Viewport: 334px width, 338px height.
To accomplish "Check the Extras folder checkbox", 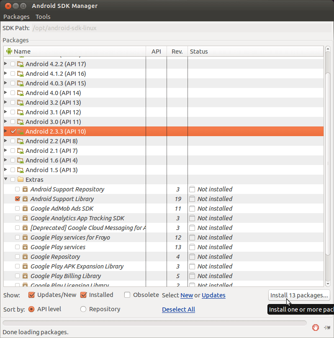I will coord(13,180).
